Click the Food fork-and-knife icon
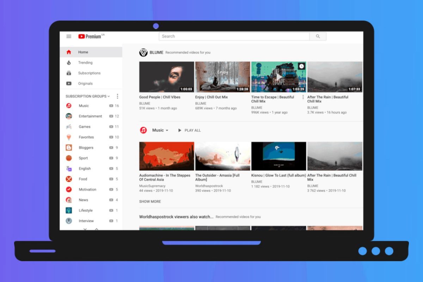The height and width of the screenshot is (282, 423). point(69,179)
